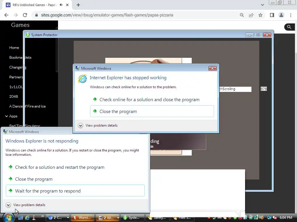Choose Close the program for Internet Explorer
This screenshot has width=297, height=222.
[x=152, y=111]
